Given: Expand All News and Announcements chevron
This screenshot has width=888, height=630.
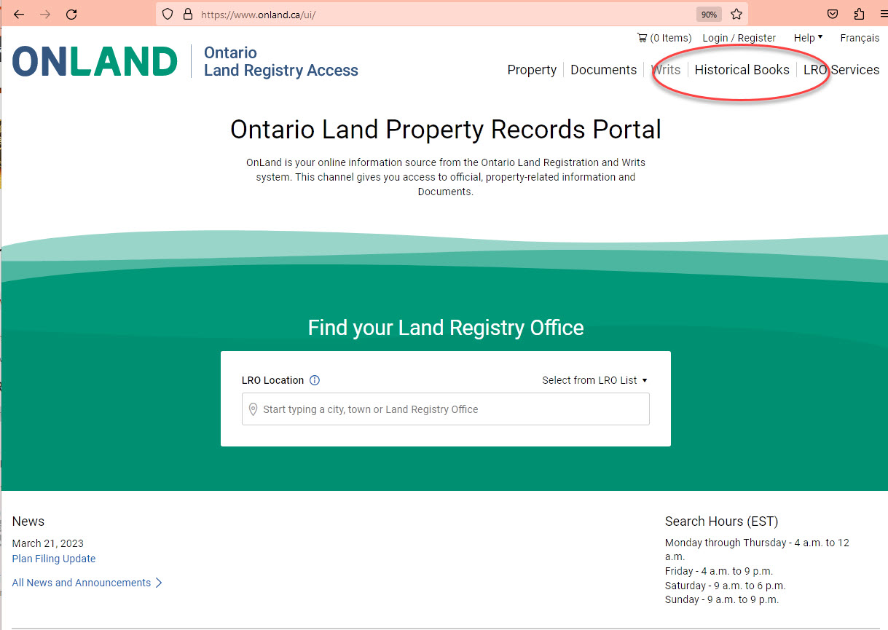Looking at the screenshot, I should click(x=159, y=583).
